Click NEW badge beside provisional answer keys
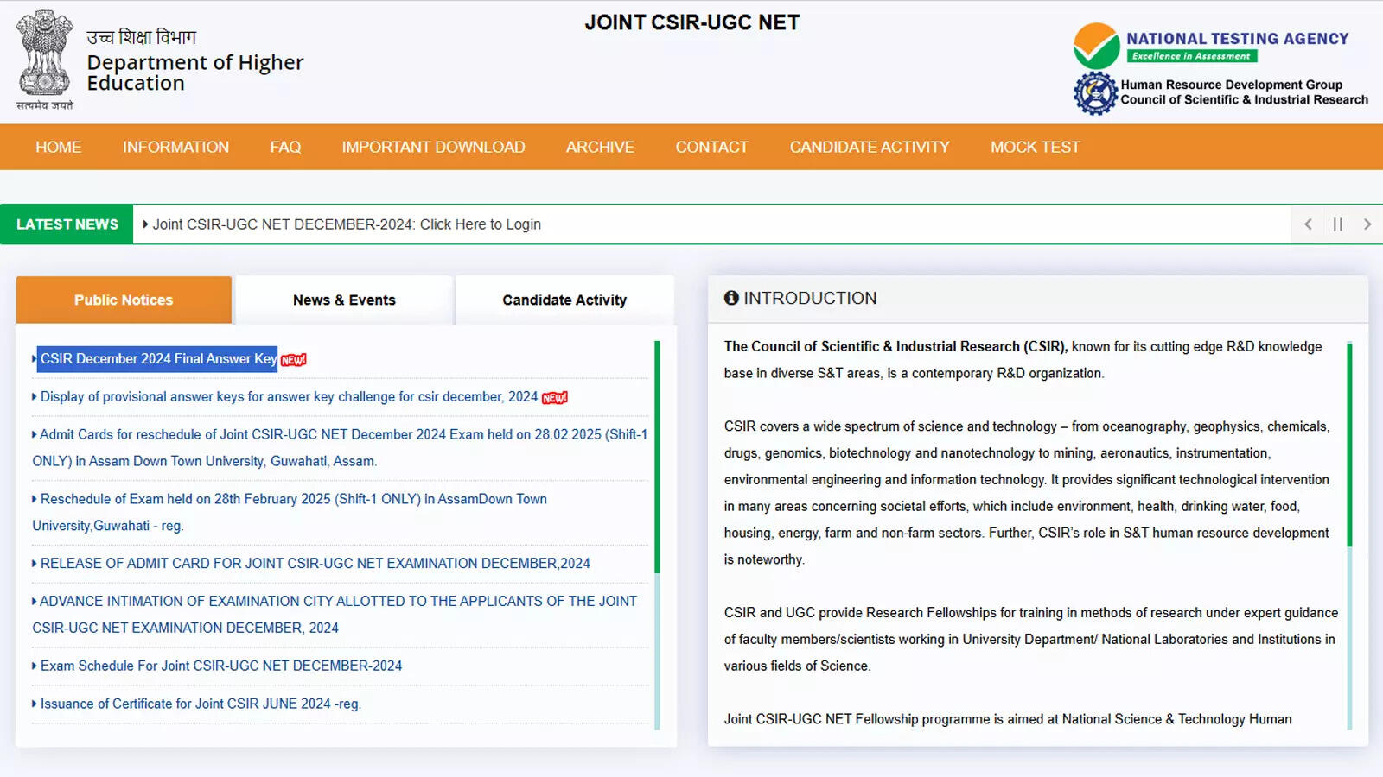Image resolution: width=1383 pixels, height=777 pixels. click(555, 398)
